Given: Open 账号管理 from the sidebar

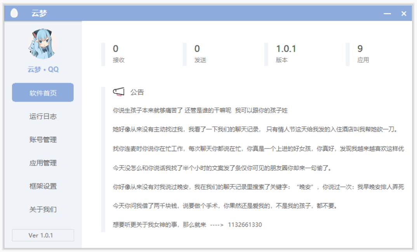Looking at the screenshot, I should point(43,140).
